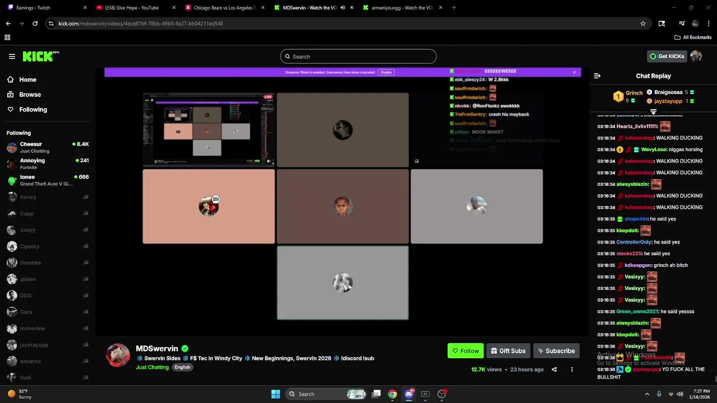Viewport: 717px width, 403px height.
Task: View site information icon in address bar
Action: pos(51,24)
